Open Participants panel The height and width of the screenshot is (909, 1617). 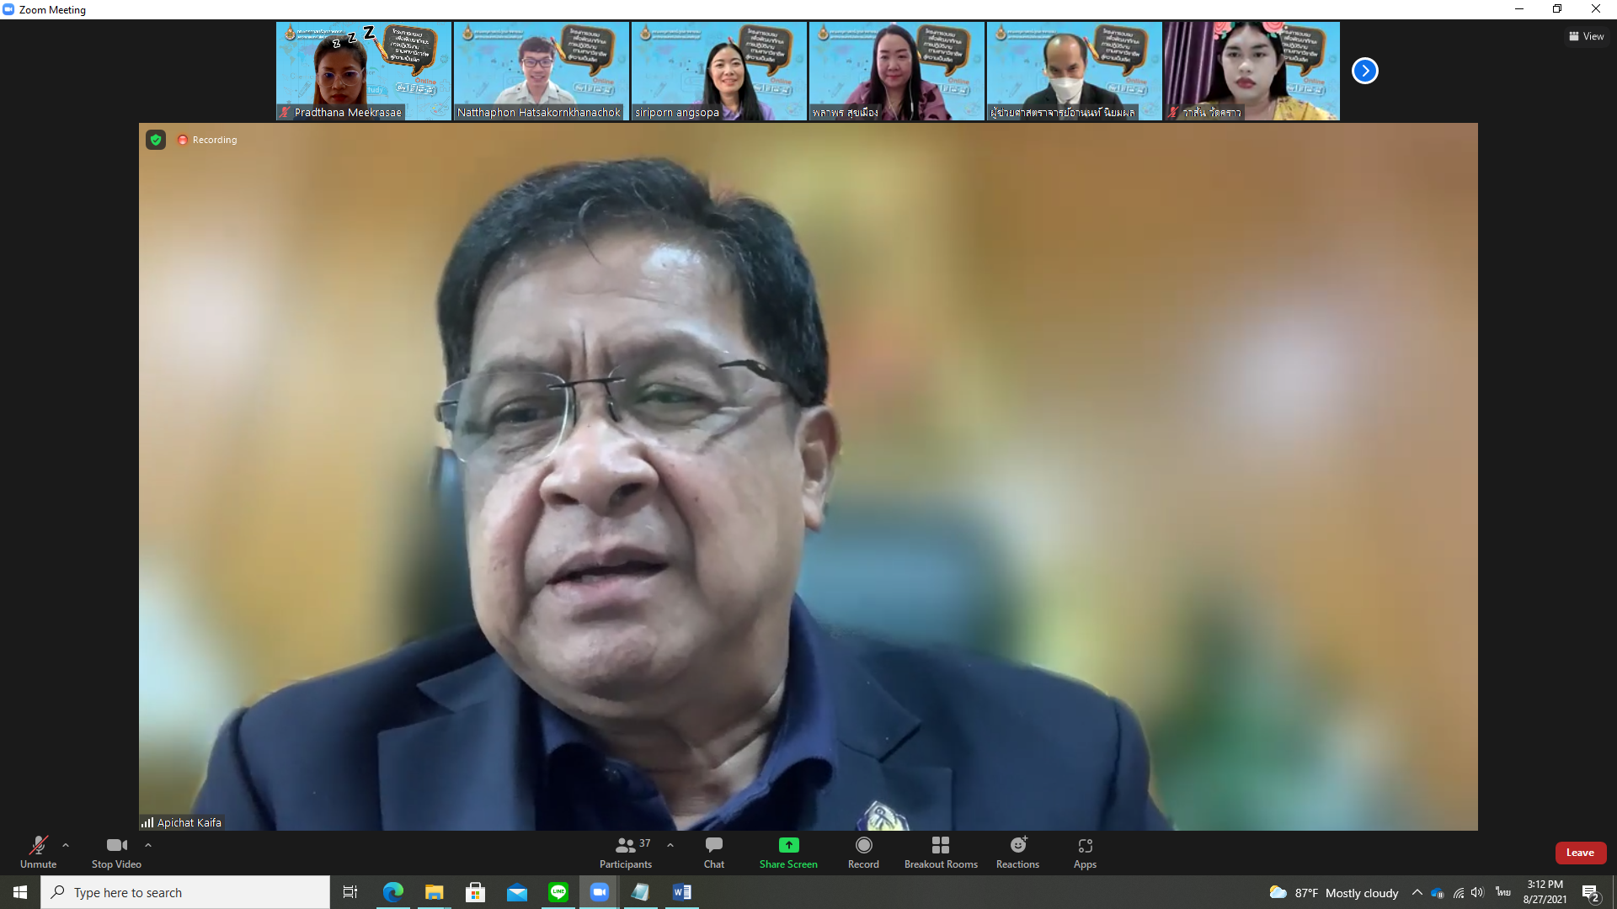pos(625,852)
